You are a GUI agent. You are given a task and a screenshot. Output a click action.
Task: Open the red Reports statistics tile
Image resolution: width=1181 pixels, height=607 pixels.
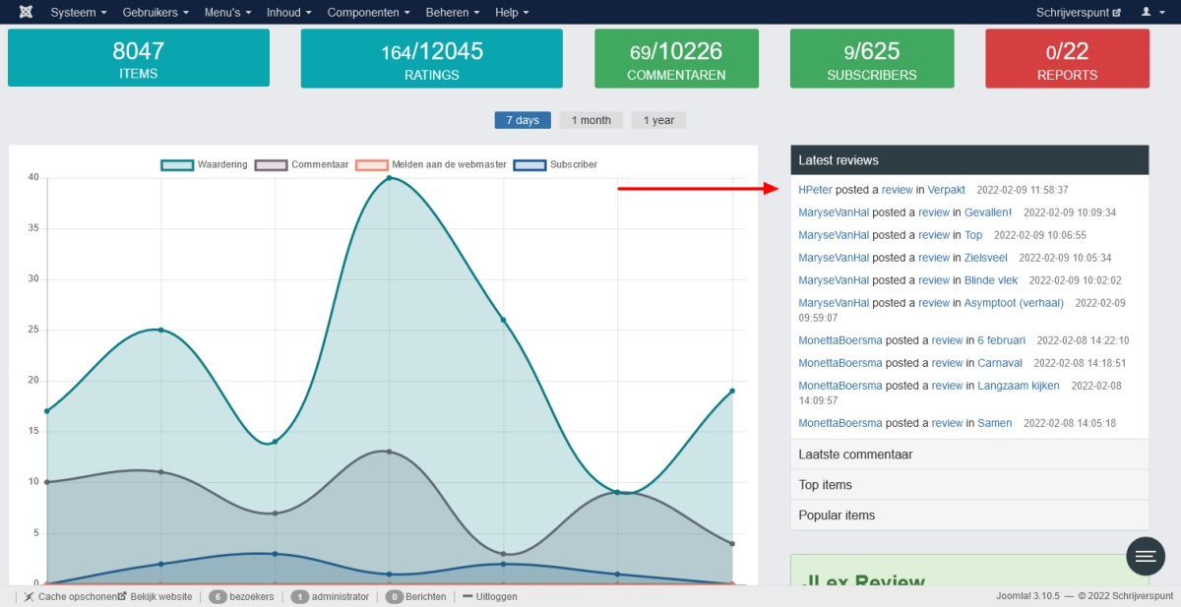point(1067,58)
